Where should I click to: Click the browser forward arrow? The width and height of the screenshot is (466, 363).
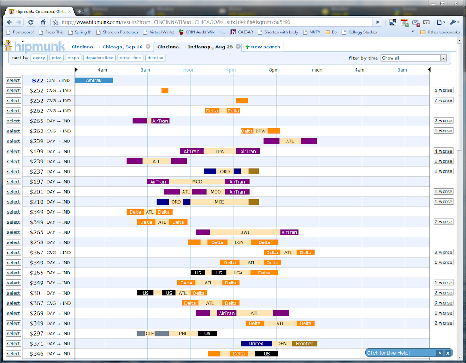(19, 22)
